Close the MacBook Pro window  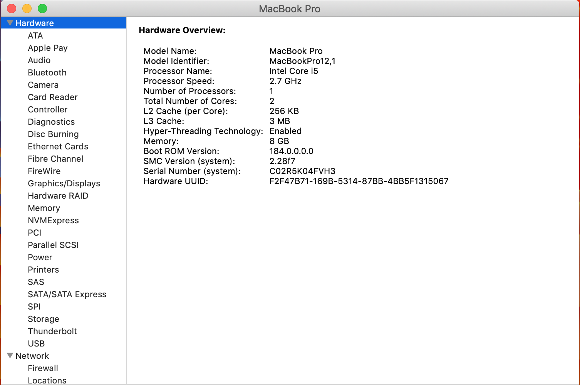tap(12, 8)
